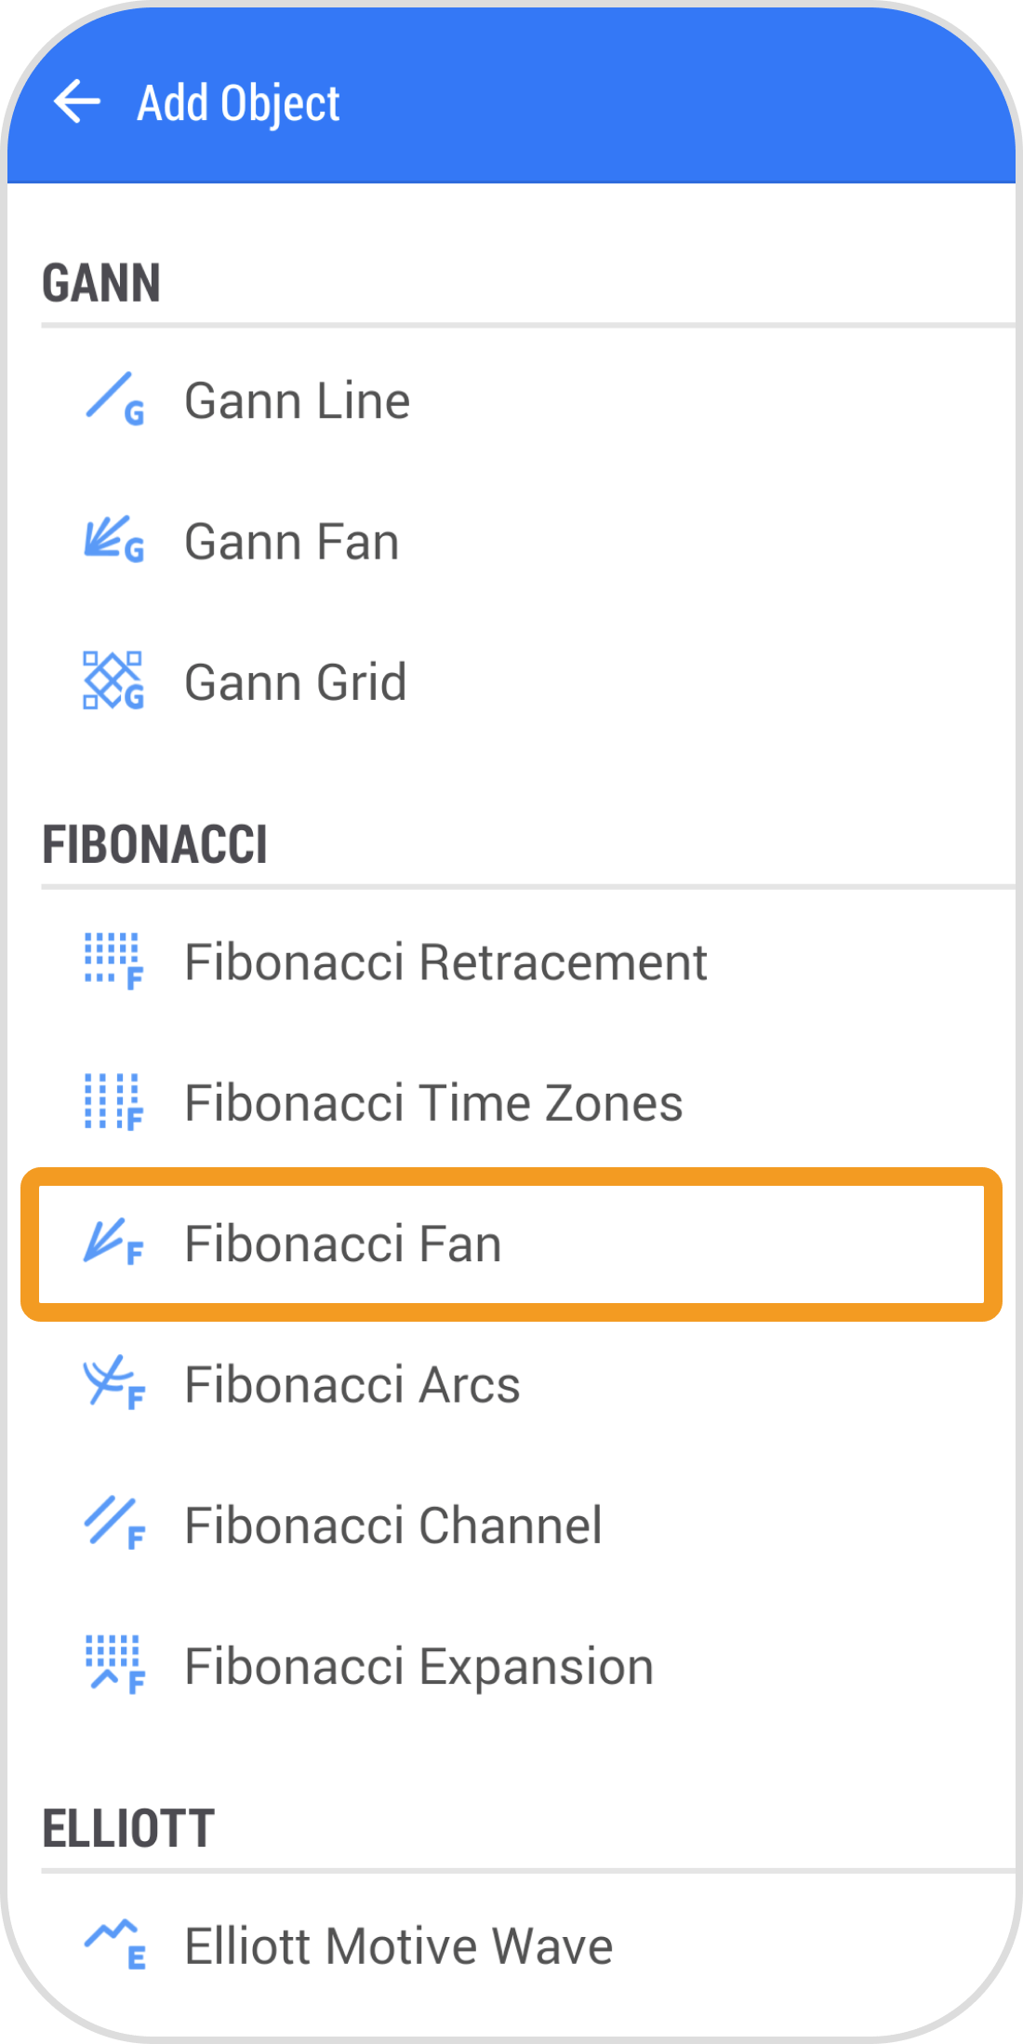Image resolution: width=1023 pixels, height=2044 pixels.
Task: Select Fibonacci Arcs from the list
Action: 352,1384
